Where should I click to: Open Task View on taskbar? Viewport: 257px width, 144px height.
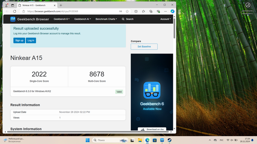132,140
